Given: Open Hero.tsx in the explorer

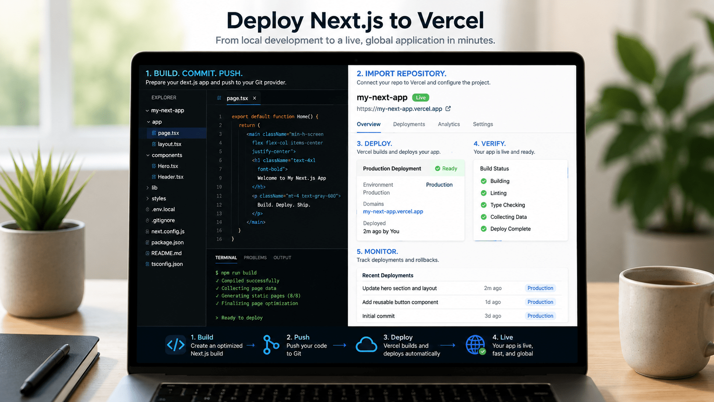Looking at the screenshot, I should click(x=168, y=166).
